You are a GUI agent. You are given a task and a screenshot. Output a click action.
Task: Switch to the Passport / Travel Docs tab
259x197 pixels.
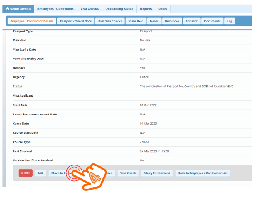[x=76, y=21]
